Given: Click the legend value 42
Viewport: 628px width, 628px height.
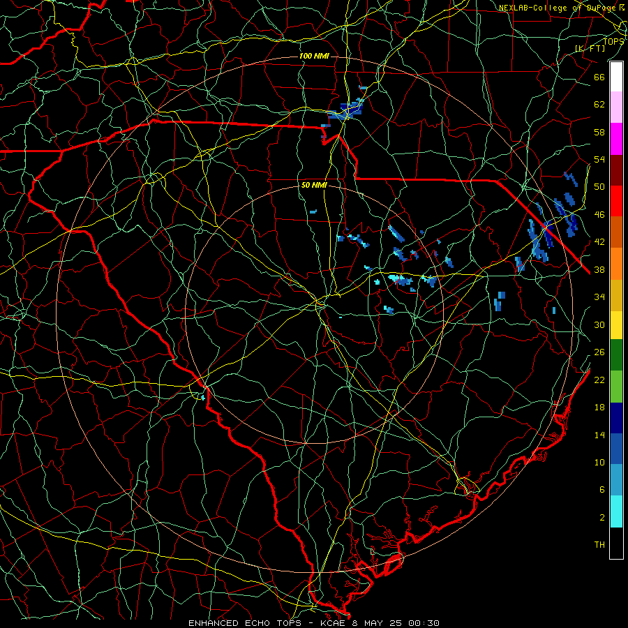Looking at the screenshot, I should (x=599, y=242).
